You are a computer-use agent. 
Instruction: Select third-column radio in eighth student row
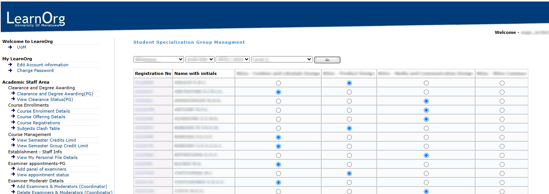426,146
